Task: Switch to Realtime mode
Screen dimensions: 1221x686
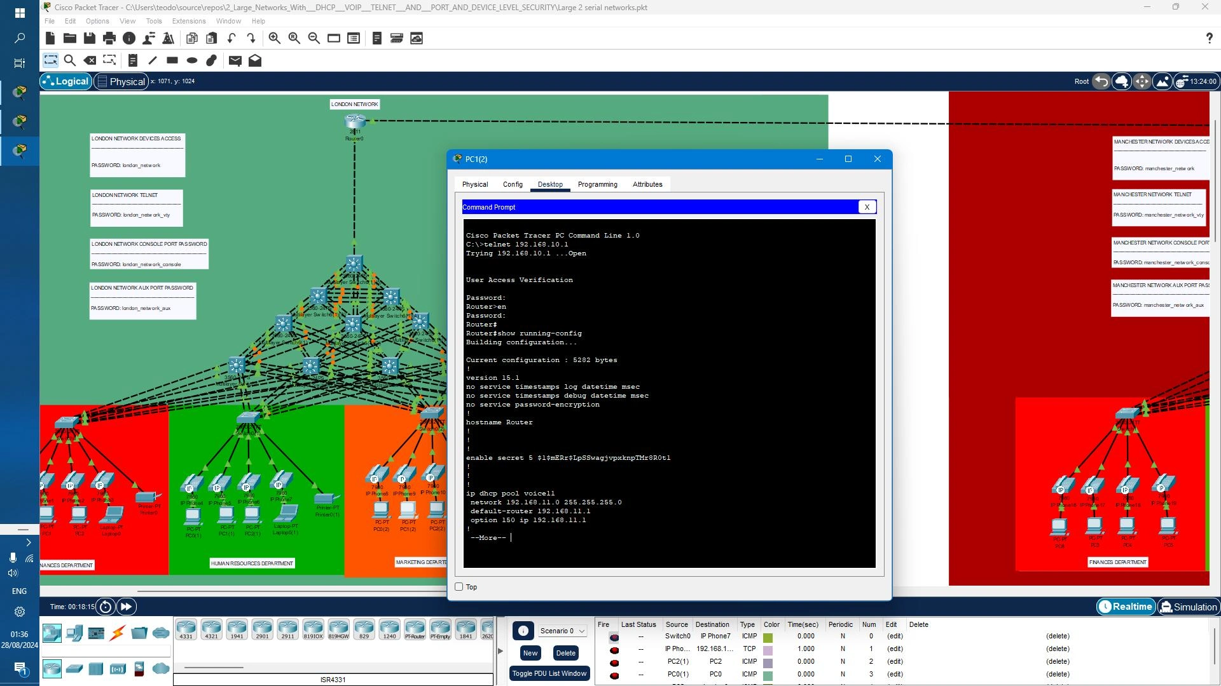Action: pos(1126,607)
